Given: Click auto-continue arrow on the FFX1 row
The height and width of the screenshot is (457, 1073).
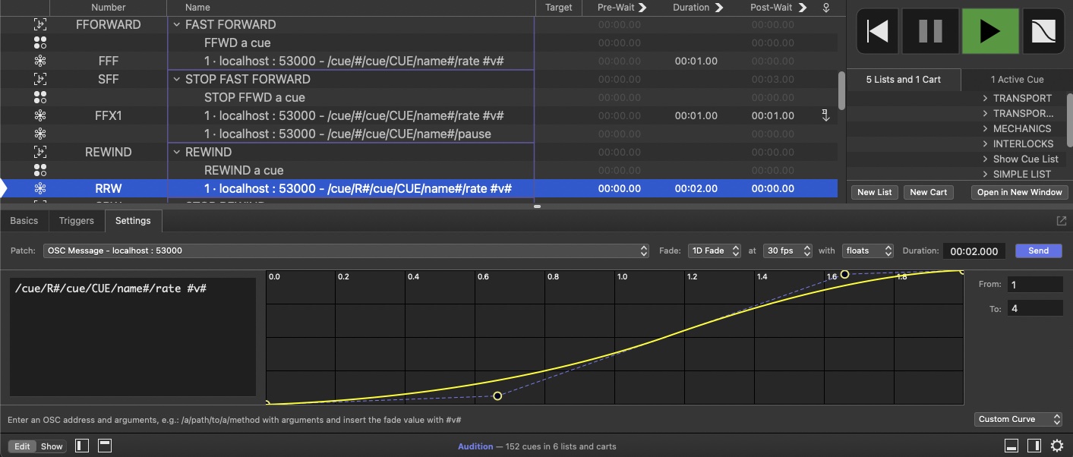Looking at the screenshot, I should [x=825, y=115].
